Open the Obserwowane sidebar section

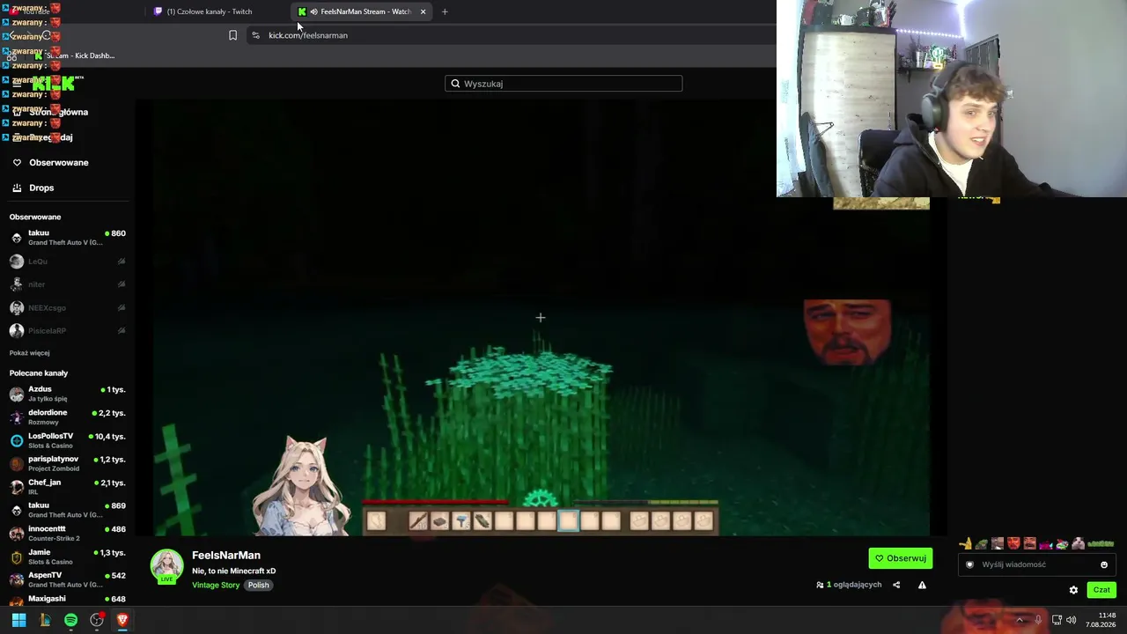tap(58, 163)
